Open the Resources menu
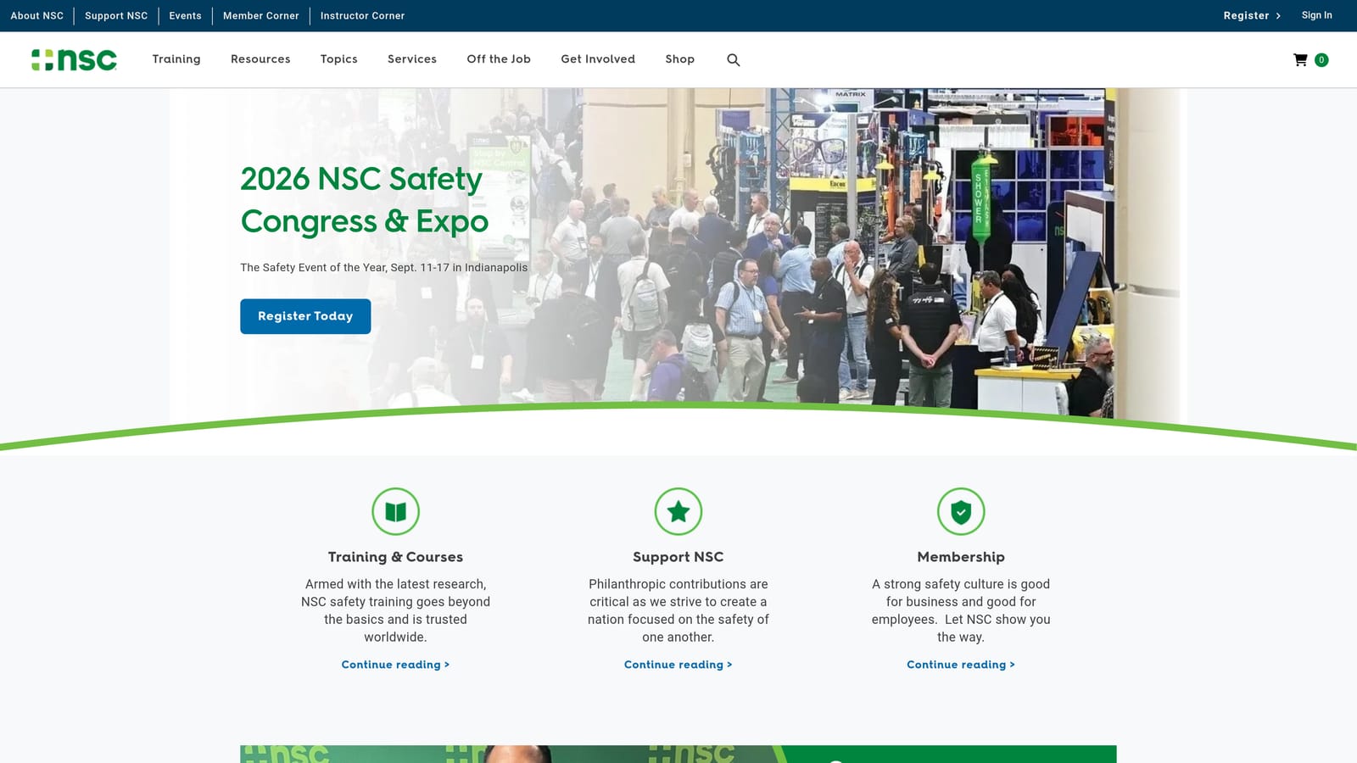This screenshot has width=1357, height=763. coord(260,59)
